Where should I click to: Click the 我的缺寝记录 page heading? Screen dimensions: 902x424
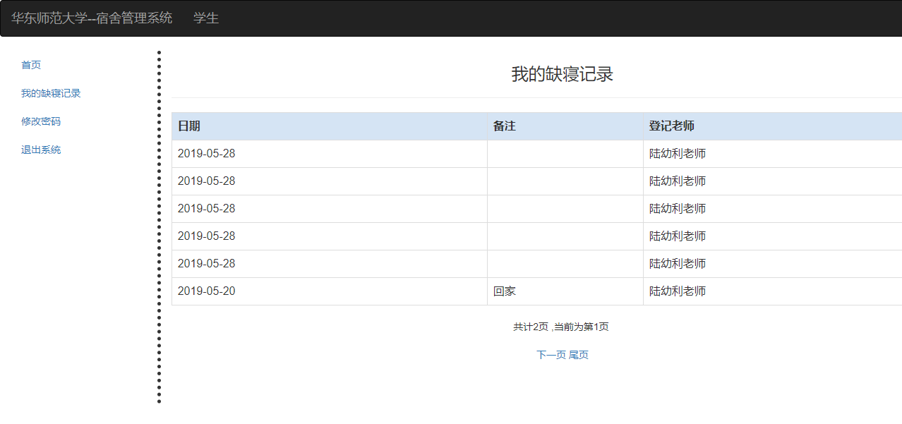click(x=562, y=74)
